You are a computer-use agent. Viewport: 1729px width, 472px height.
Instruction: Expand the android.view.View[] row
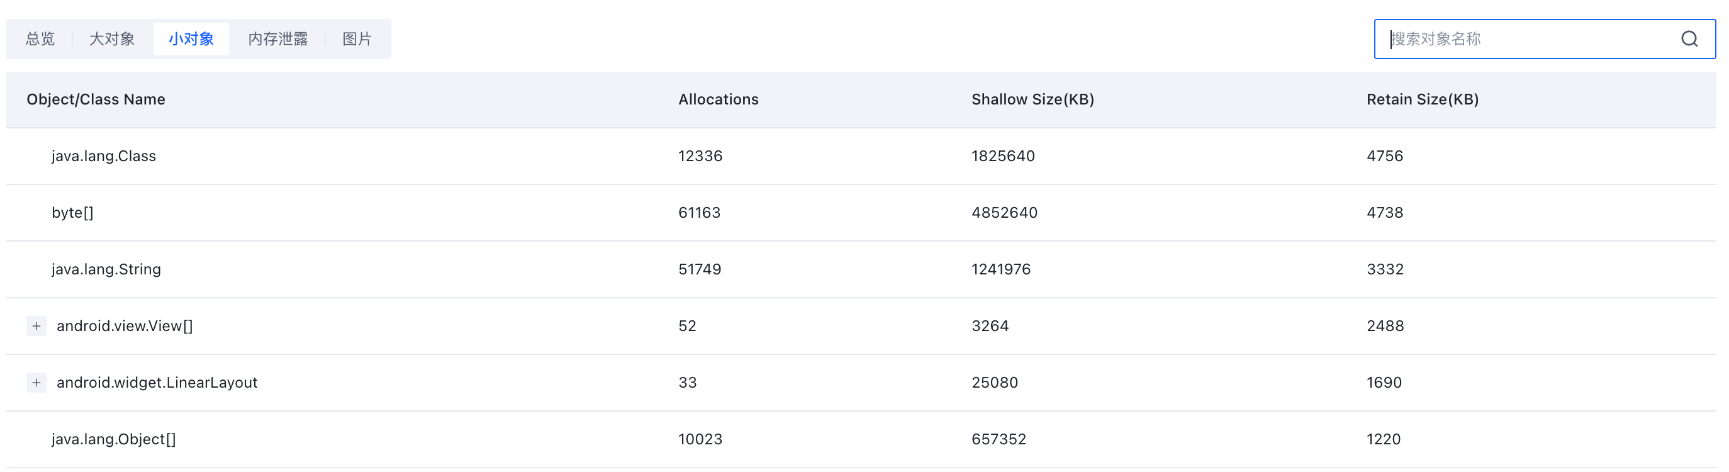[x=36, y=325]
